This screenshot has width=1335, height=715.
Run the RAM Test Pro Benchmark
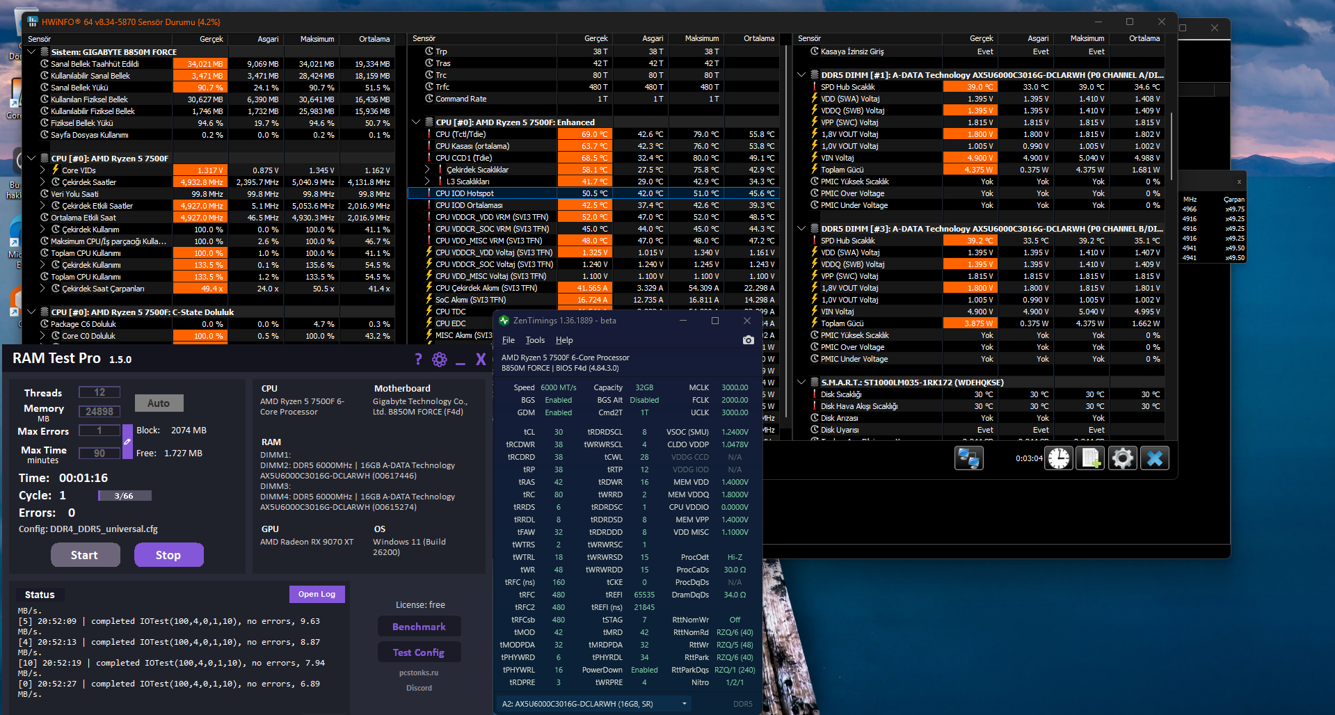[x=419, y=627]
